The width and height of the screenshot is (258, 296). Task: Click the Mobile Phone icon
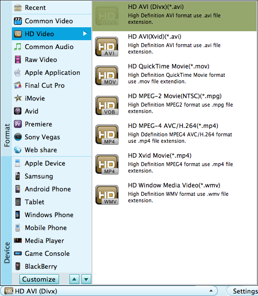tap(17, 228)
